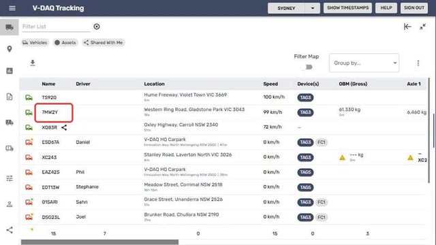This screenshot has height=245, width=436.
Task: Open the fleet trucks sidebar icon
Action: click(10, 122)
